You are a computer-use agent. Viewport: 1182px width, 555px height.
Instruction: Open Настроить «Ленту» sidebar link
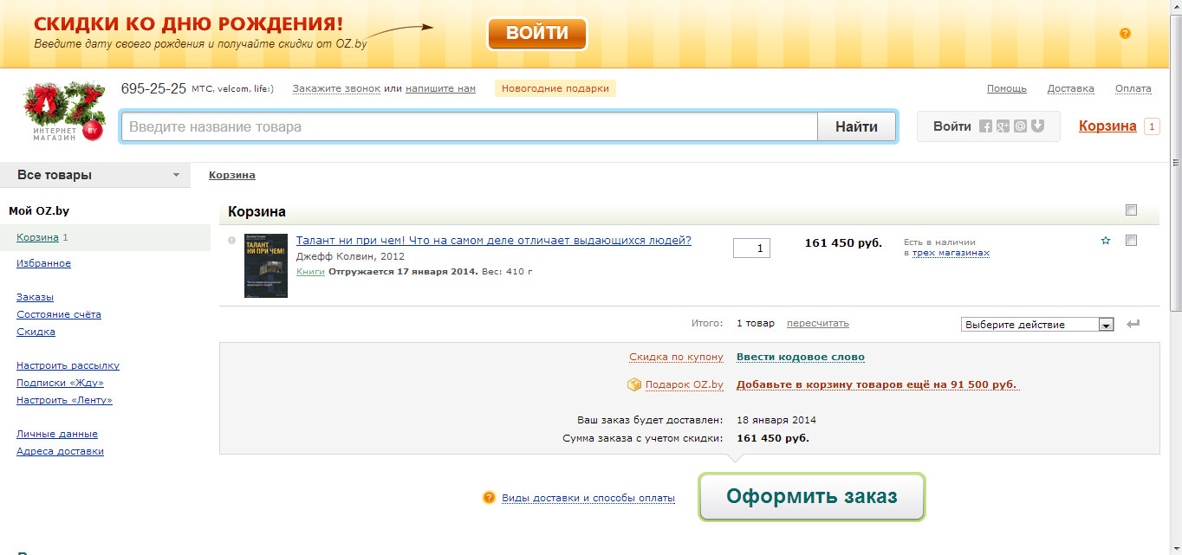tap(64, 400)
